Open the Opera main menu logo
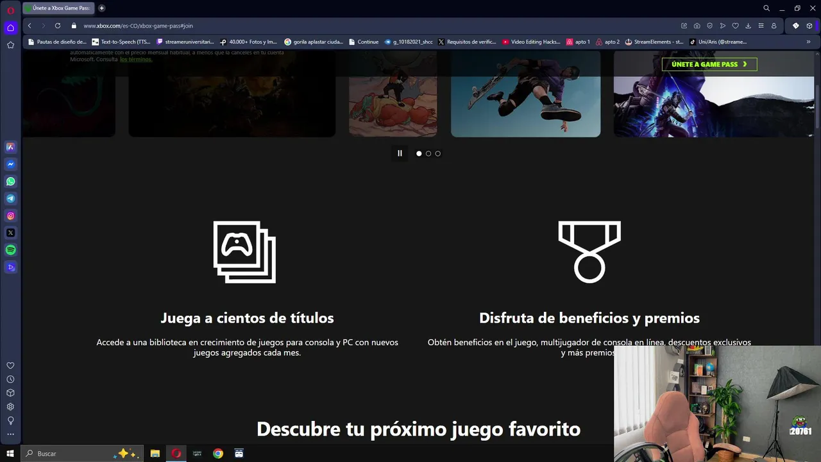Image resolution: width=821 pixels, height=462 pixels. coord(10,10)
